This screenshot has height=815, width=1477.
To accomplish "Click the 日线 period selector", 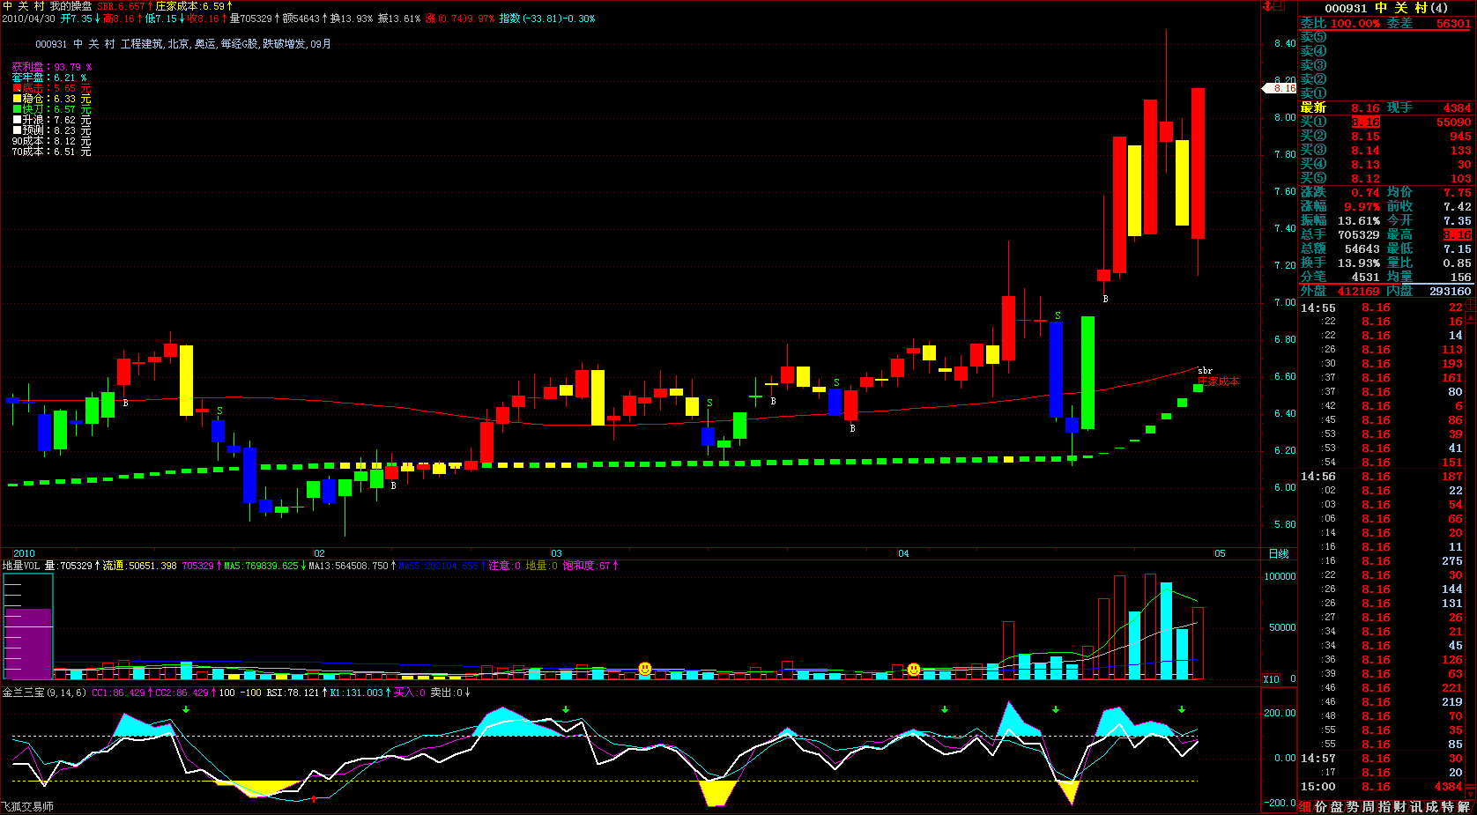I will pos(1278,553).
